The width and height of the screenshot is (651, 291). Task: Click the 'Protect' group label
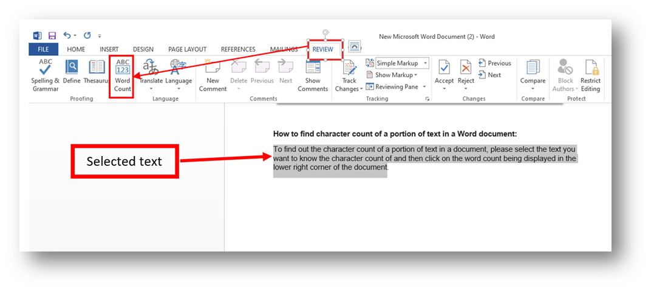click(576, 99)
